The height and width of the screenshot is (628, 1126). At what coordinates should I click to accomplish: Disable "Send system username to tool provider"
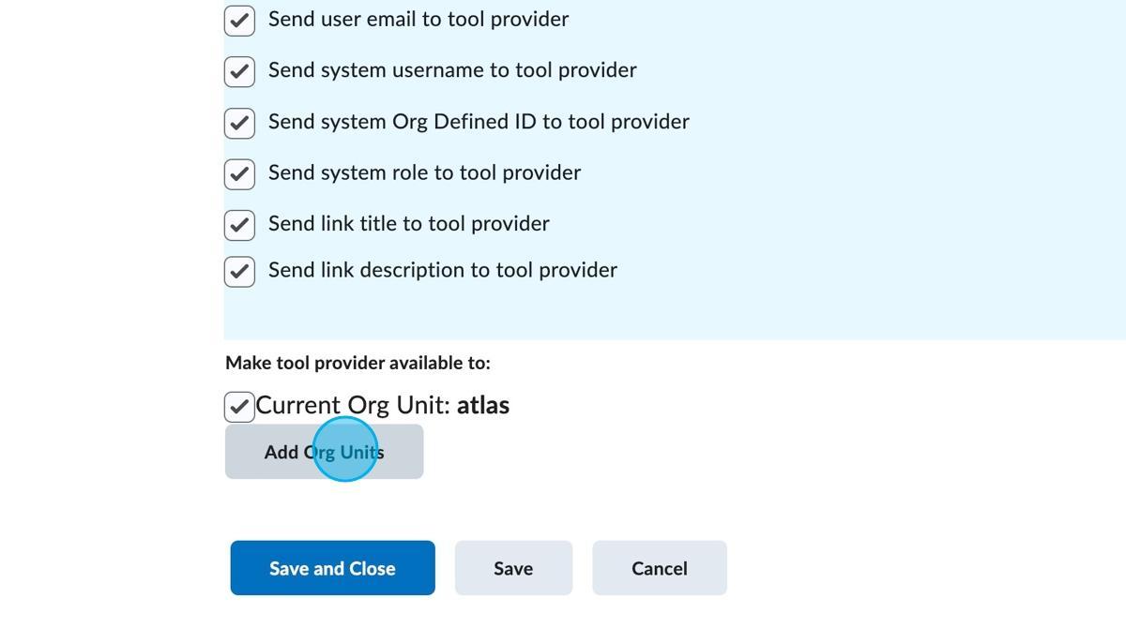tap(239, 71)
